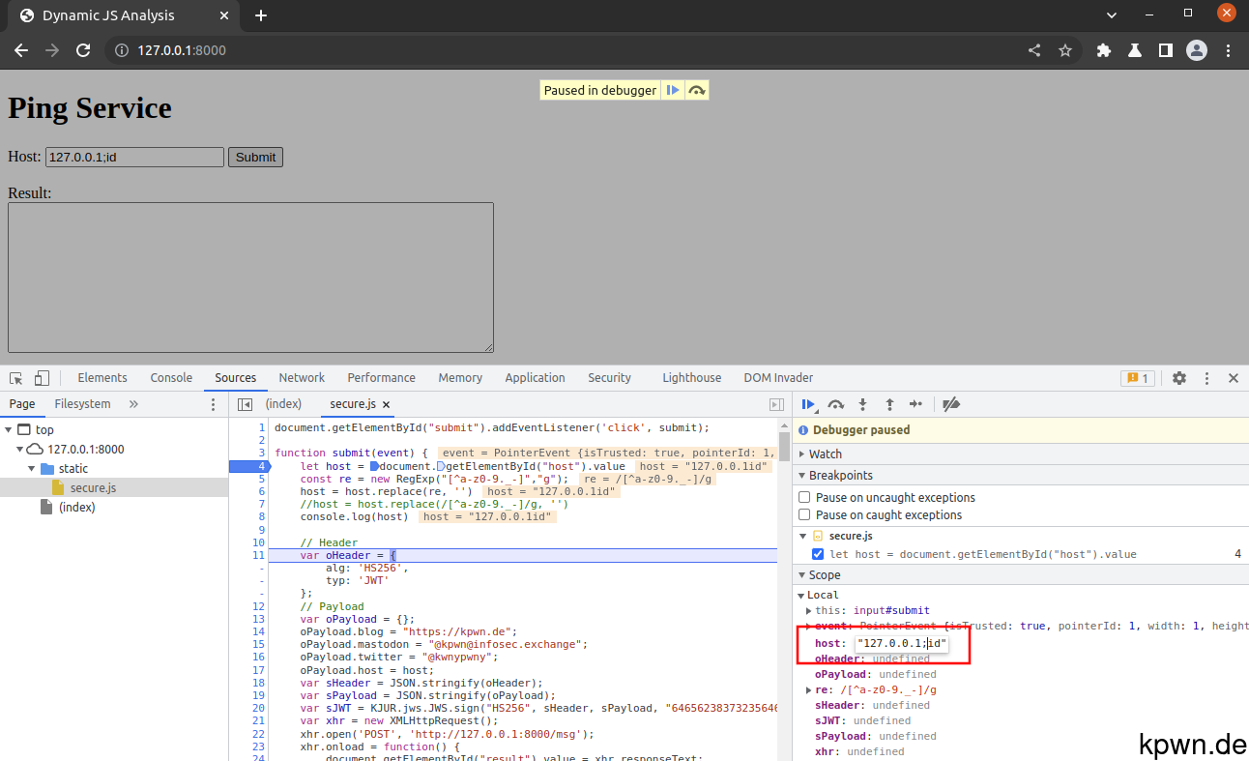Step into the next function call
Viewport: 1249px width, 761px height.
(862, 404)
